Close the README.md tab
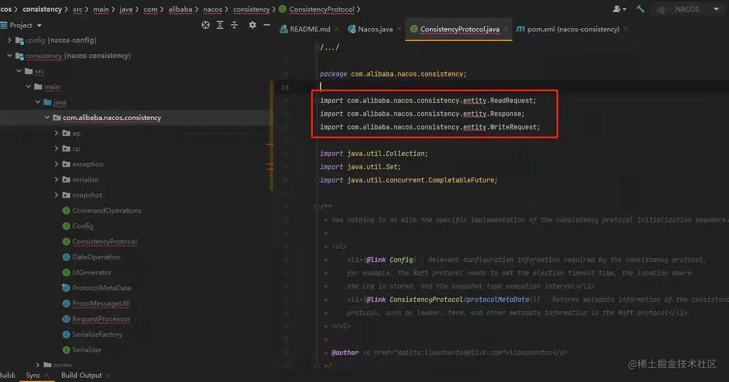The image size is (729, 382). [338, 29]
